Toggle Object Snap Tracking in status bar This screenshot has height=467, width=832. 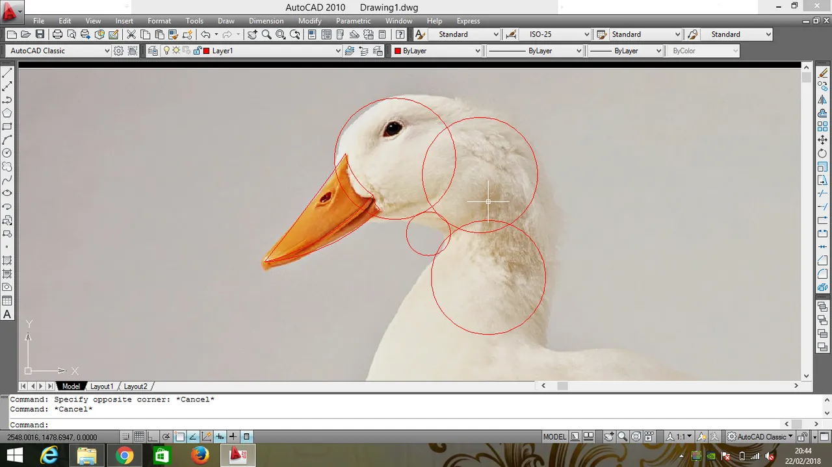(x=193, y=437)
